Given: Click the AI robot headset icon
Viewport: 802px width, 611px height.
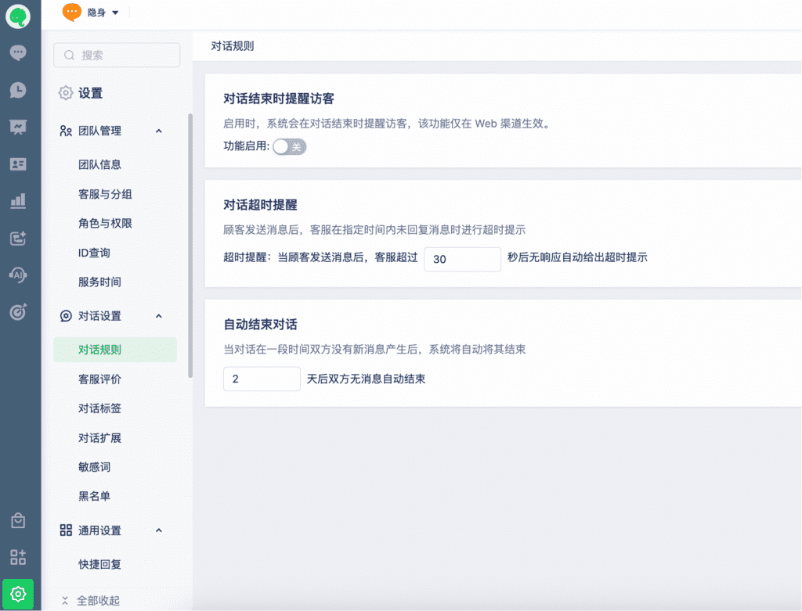Looking at the screenshot, I should pos(17,275).
